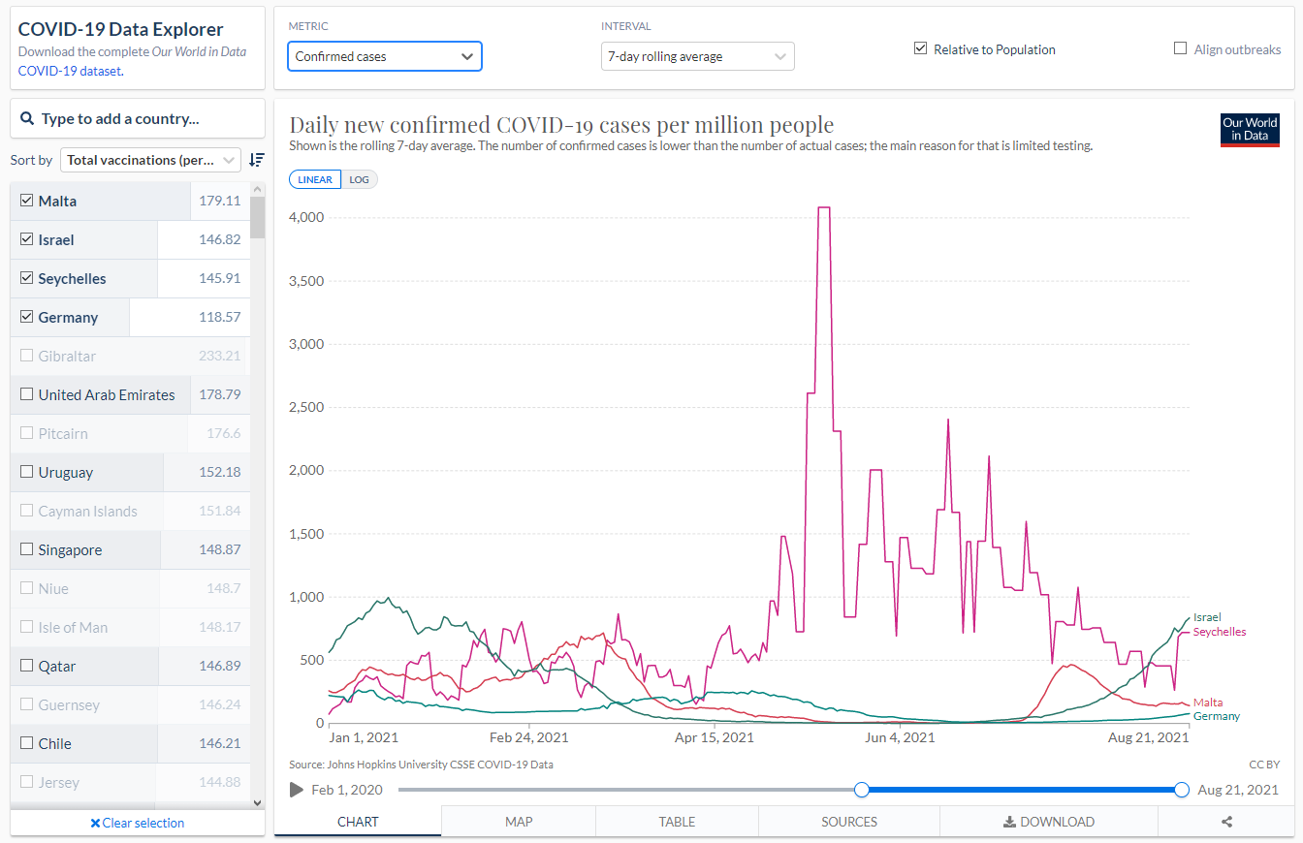Click the Download tab with arrow icon

tap(1048, 822)
